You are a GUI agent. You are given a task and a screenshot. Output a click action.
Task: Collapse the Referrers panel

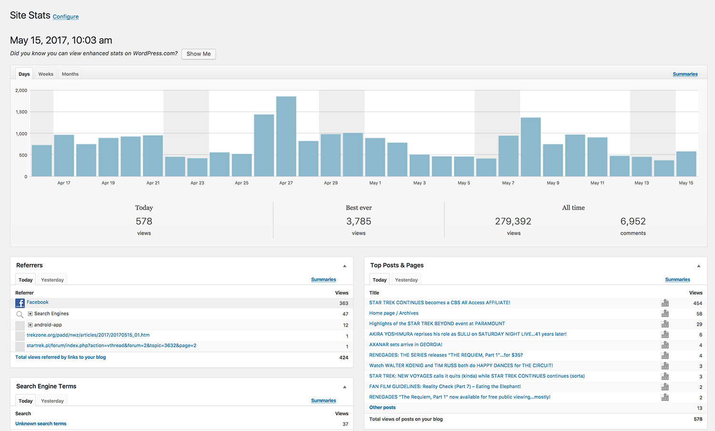tap(345, 266)
